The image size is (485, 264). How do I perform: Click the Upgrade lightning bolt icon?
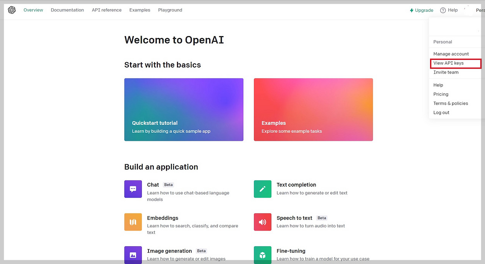click(x=411, y=10)
